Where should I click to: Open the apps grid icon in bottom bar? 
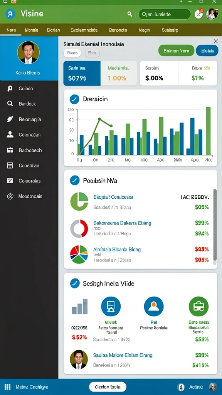pos(8,387)
